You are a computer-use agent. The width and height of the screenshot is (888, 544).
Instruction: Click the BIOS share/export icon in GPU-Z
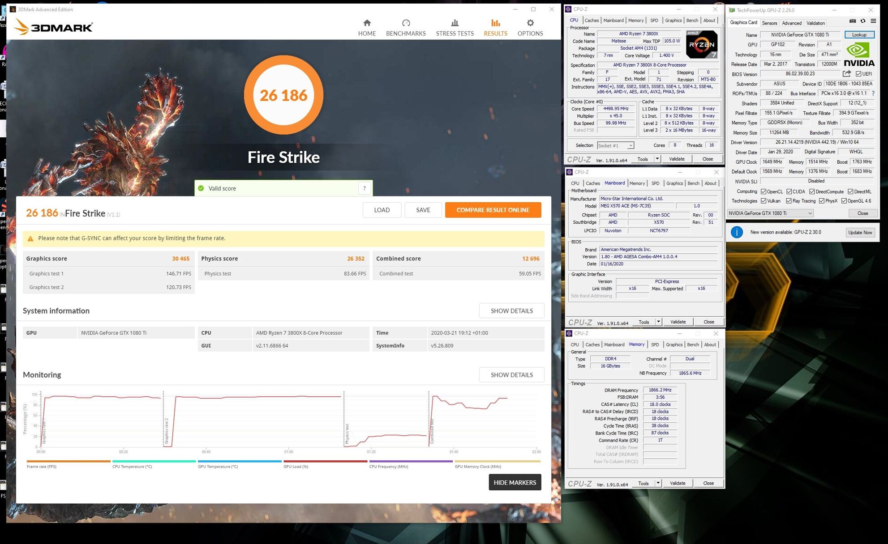[847, 74]
